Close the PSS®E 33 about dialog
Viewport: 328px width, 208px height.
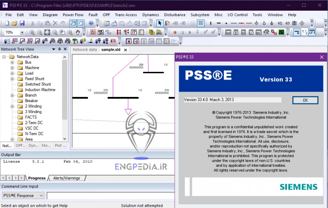322,57
